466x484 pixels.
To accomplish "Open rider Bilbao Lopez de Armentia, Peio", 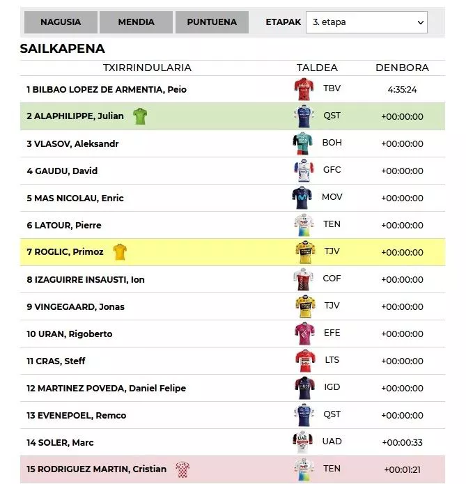I will click(107, 90).
